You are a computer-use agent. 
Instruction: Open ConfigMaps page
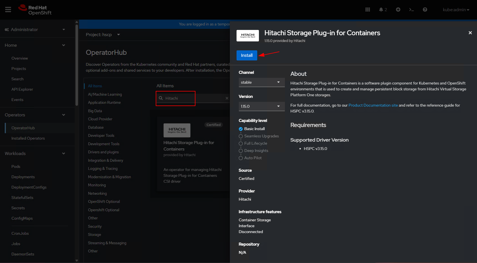[x=22, y=218]
